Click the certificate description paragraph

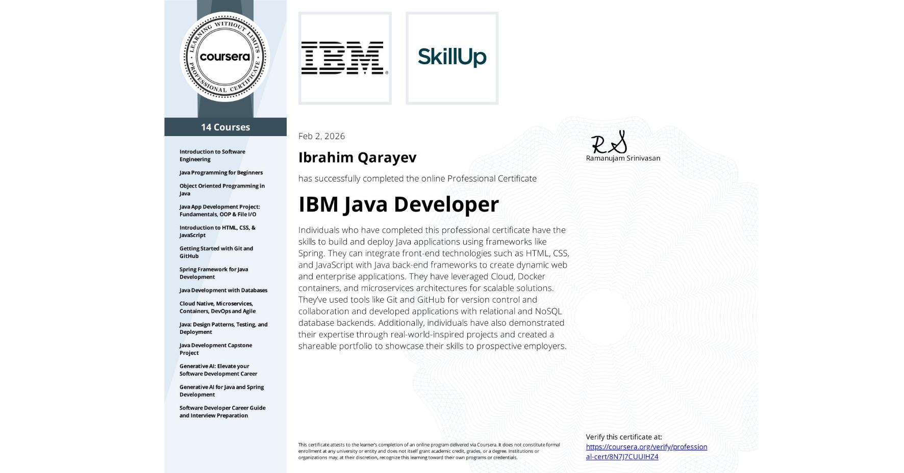pyautogui.click(x=434, y=288)
